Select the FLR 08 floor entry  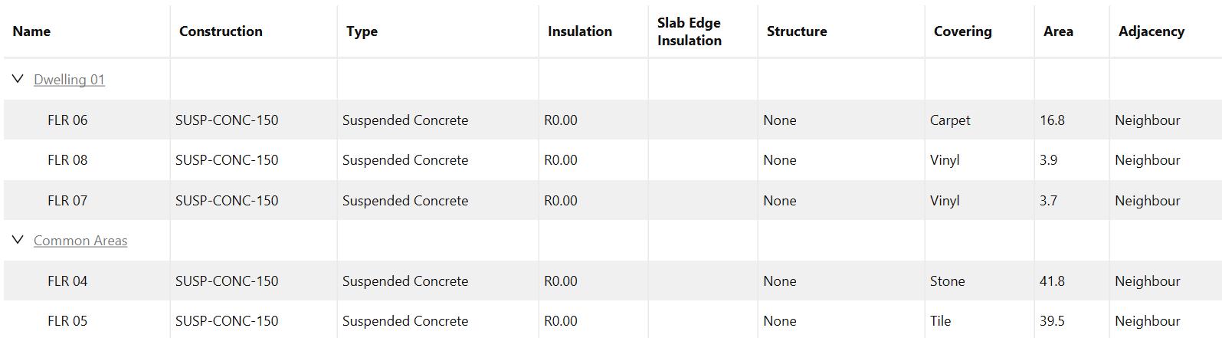[x=67, y=160]
